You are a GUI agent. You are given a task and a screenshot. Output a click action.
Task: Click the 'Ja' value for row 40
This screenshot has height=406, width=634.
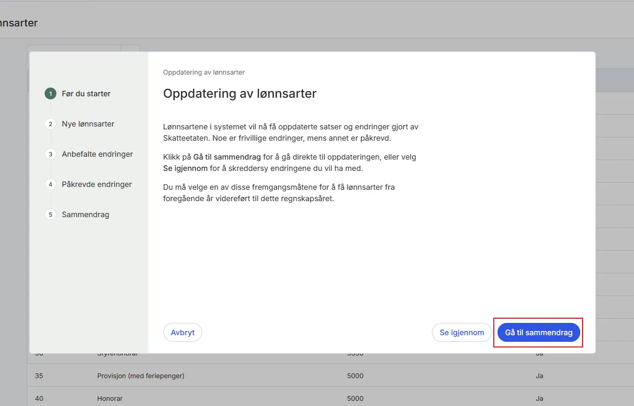pos(539,398)
